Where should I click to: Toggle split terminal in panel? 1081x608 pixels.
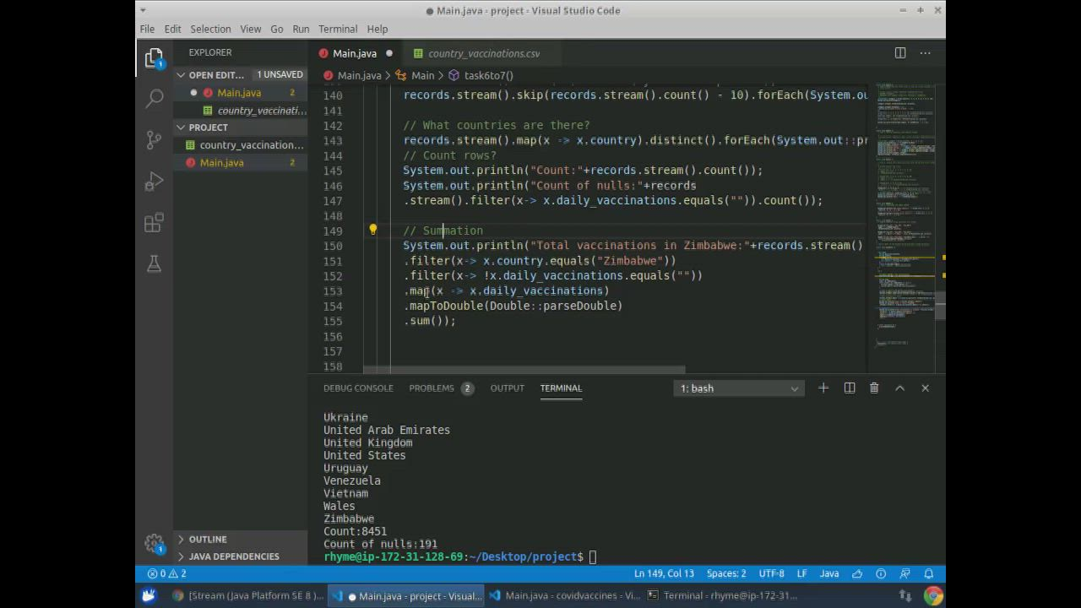coord(850,388)
